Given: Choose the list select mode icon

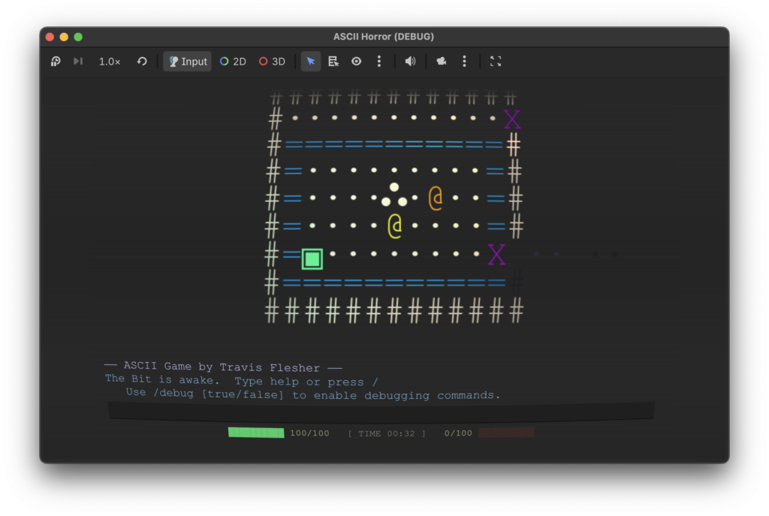Looking at the screenshot, I should 333,62.
